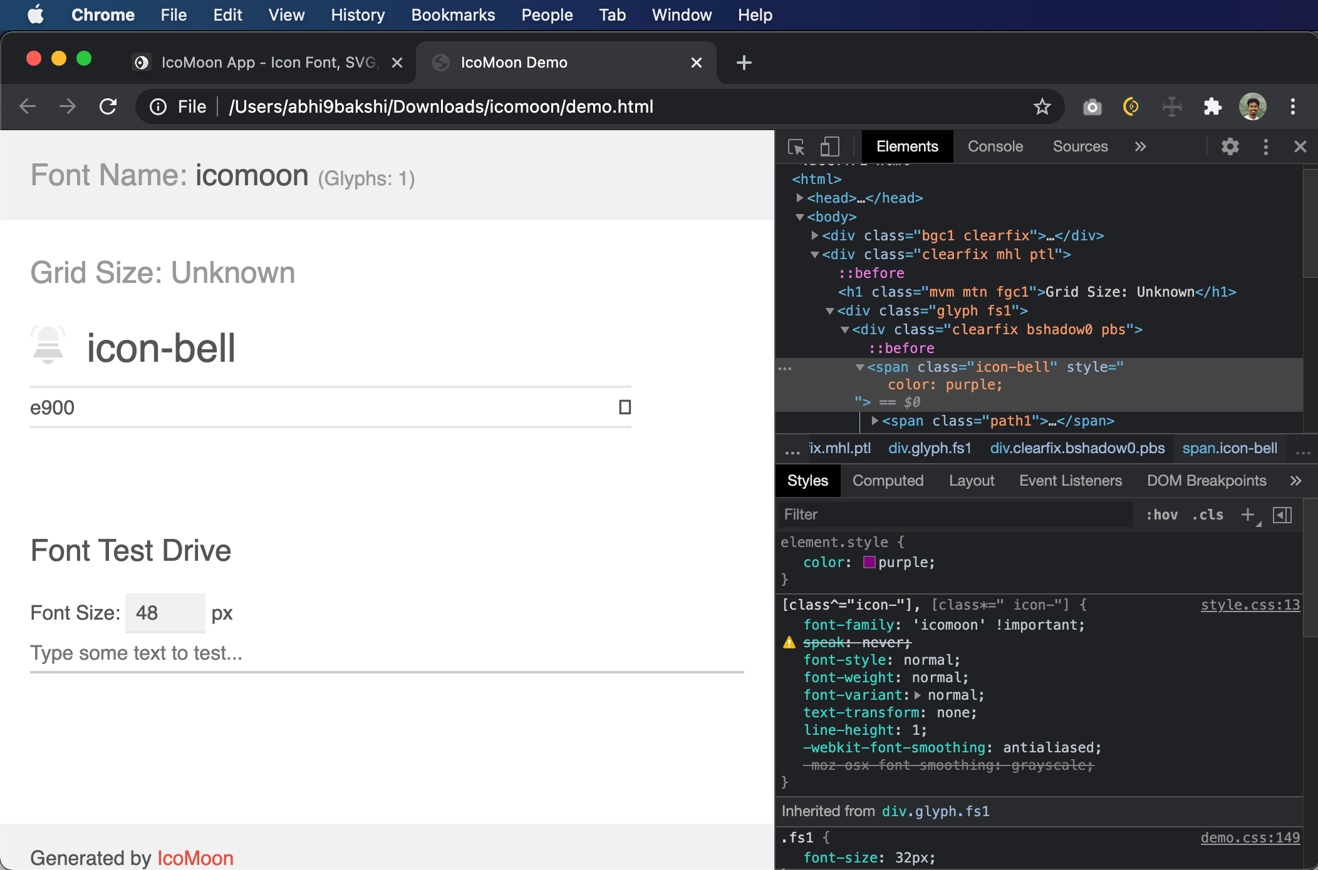Click the crosshair extension icon

(1171, 107)
